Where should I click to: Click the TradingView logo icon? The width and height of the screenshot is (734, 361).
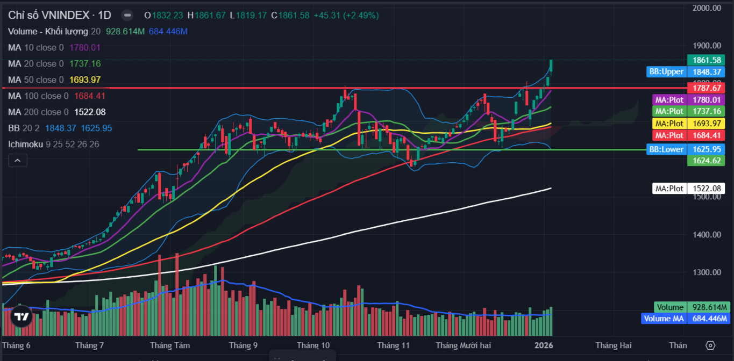coord(22,317)
